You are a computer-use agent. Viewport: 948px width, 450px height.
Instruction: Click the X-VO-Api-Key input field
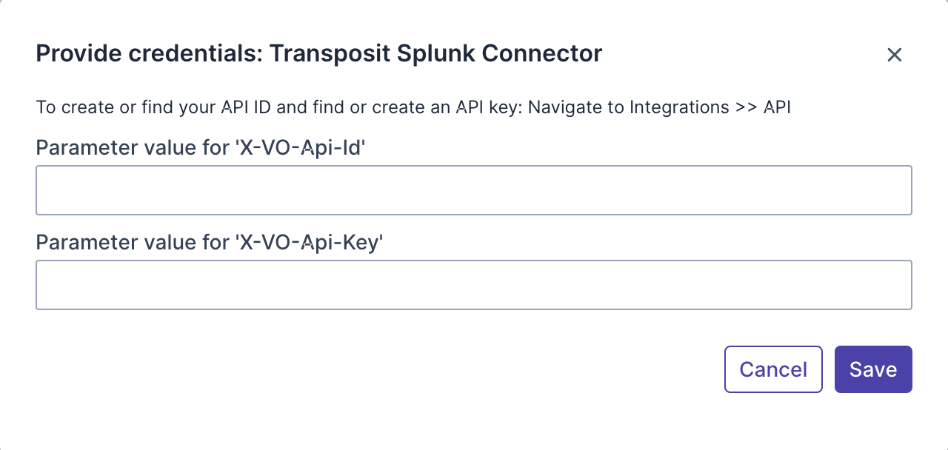point(473,284)
